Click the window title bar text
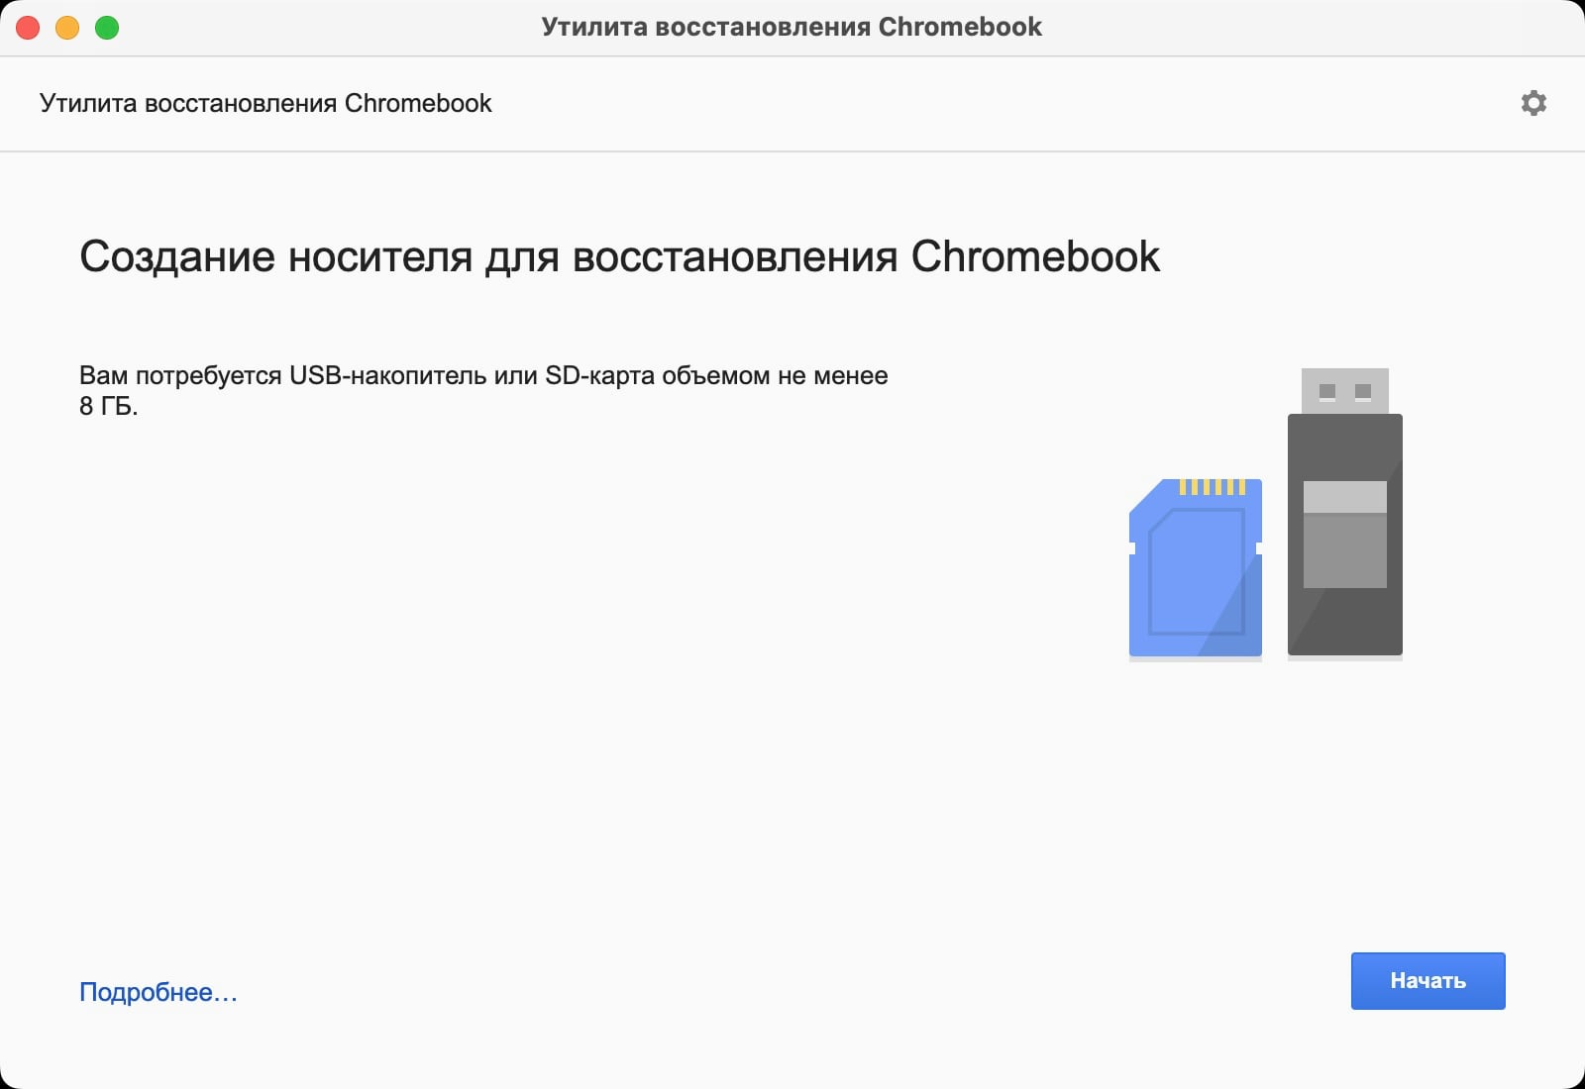The height and width of the screenshot is (1089, 1585). pos(792,27)
